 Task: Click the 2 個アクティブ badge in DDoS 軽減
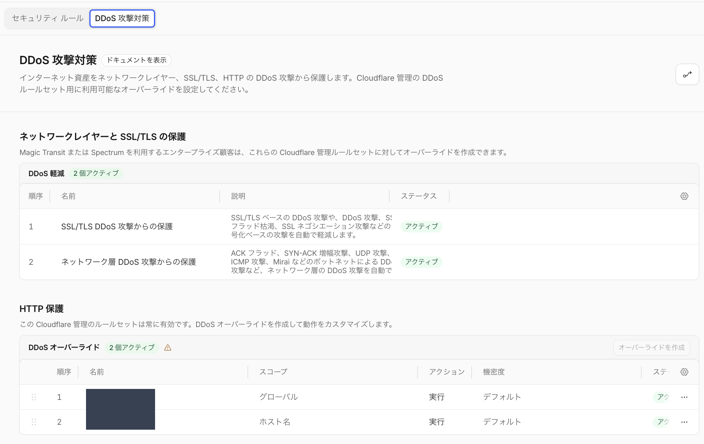[96, 174]
